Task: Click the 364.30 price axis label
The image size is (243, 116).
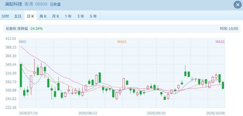Action: click(x=11, y=56)
